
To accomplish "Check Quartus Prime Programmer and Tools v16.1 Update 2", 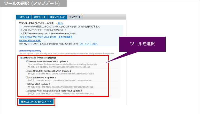I will point(27,91).
